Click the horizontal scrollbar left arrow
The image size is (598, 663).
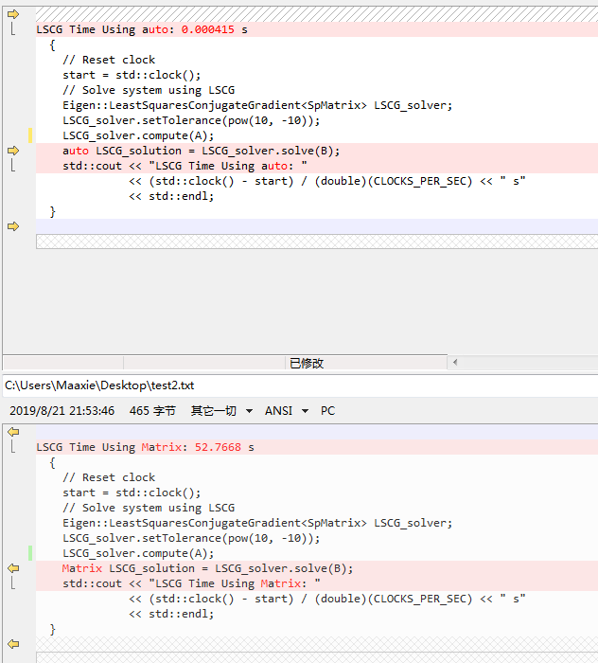(455, 363)
